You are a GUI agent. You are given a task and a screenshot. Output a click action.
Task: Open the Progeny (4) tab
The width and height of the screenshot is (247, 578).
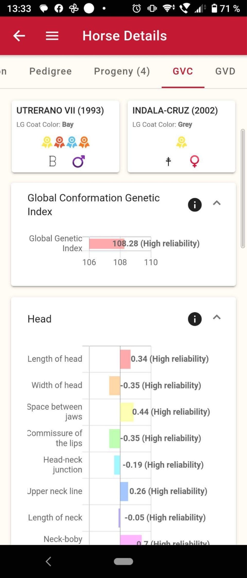[122, 71]
